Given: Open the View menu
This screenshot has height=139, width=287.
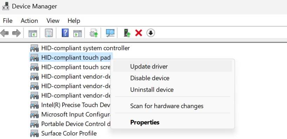Looking at the screenshot, I should (x=53, y=21).
